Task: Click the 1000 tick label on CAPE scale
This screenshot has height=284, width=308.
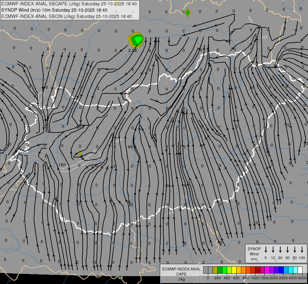Action: [255, 278]
